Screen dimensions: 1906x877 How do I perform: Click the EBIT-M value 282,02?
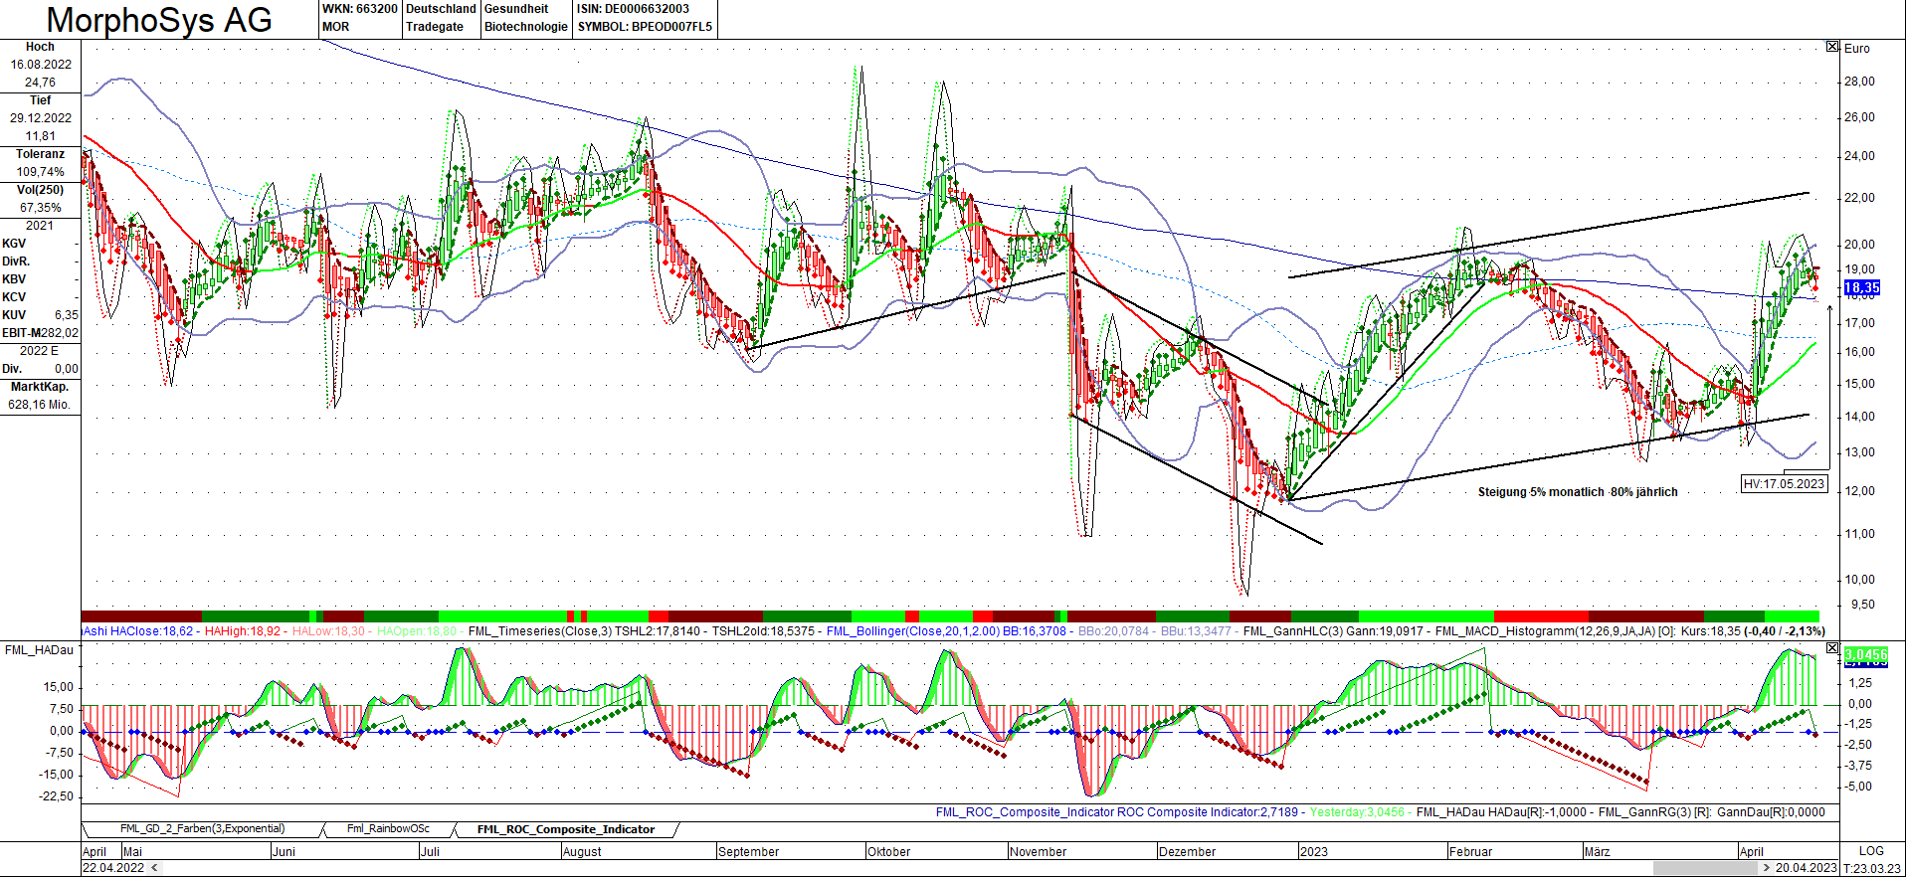click(61, 333)
